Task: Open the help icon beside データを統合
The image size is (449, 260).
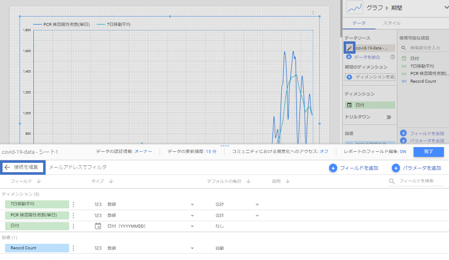Action: pos(393,57)
